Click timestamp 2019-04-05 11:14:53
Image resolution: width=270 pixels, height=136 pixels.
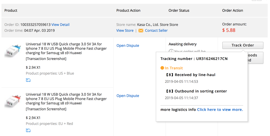click(181, 81)
